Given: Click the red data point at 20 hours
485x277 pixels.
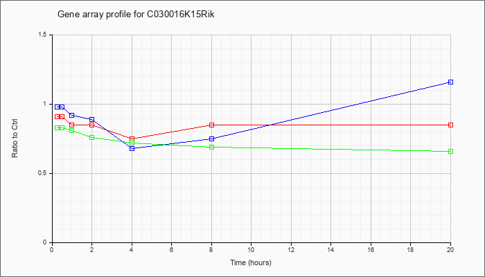Looking at the screenshot, I should point(450,125).
